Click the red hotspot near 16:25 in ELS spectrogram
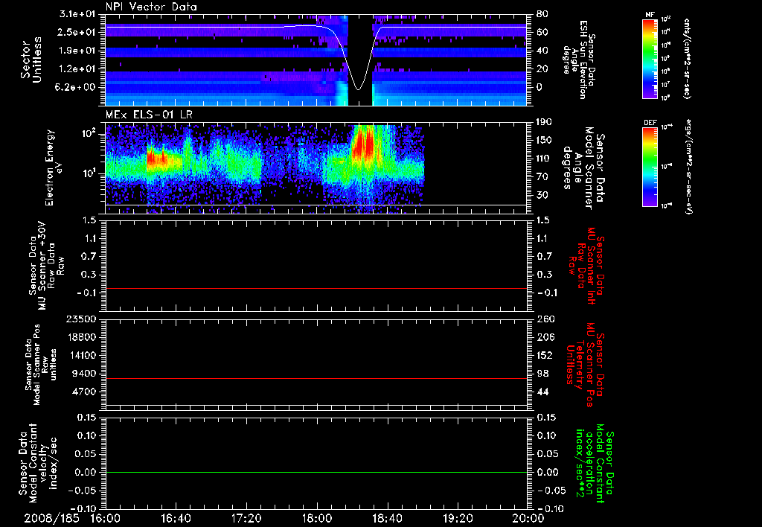The image size is (762, 527). 156,158
